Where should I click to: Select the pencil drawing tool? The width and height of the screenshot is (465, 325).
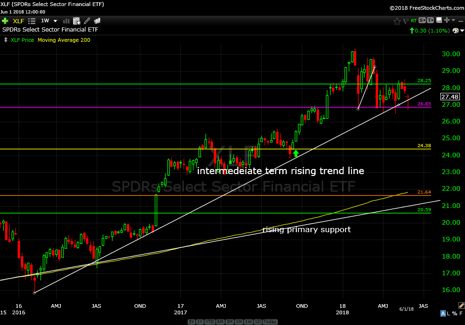click(87, 21)
